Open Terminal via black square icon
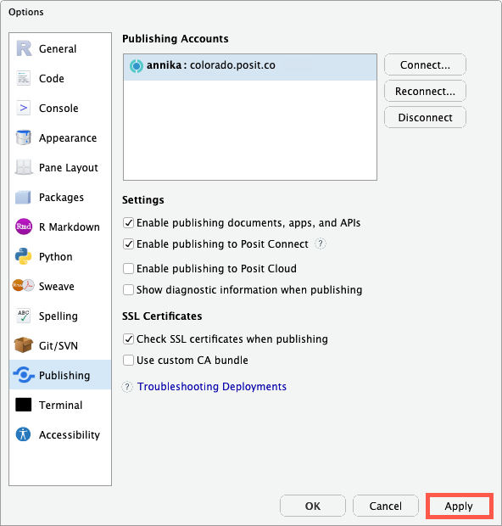502x526 pixels. [x=24, y=405]
